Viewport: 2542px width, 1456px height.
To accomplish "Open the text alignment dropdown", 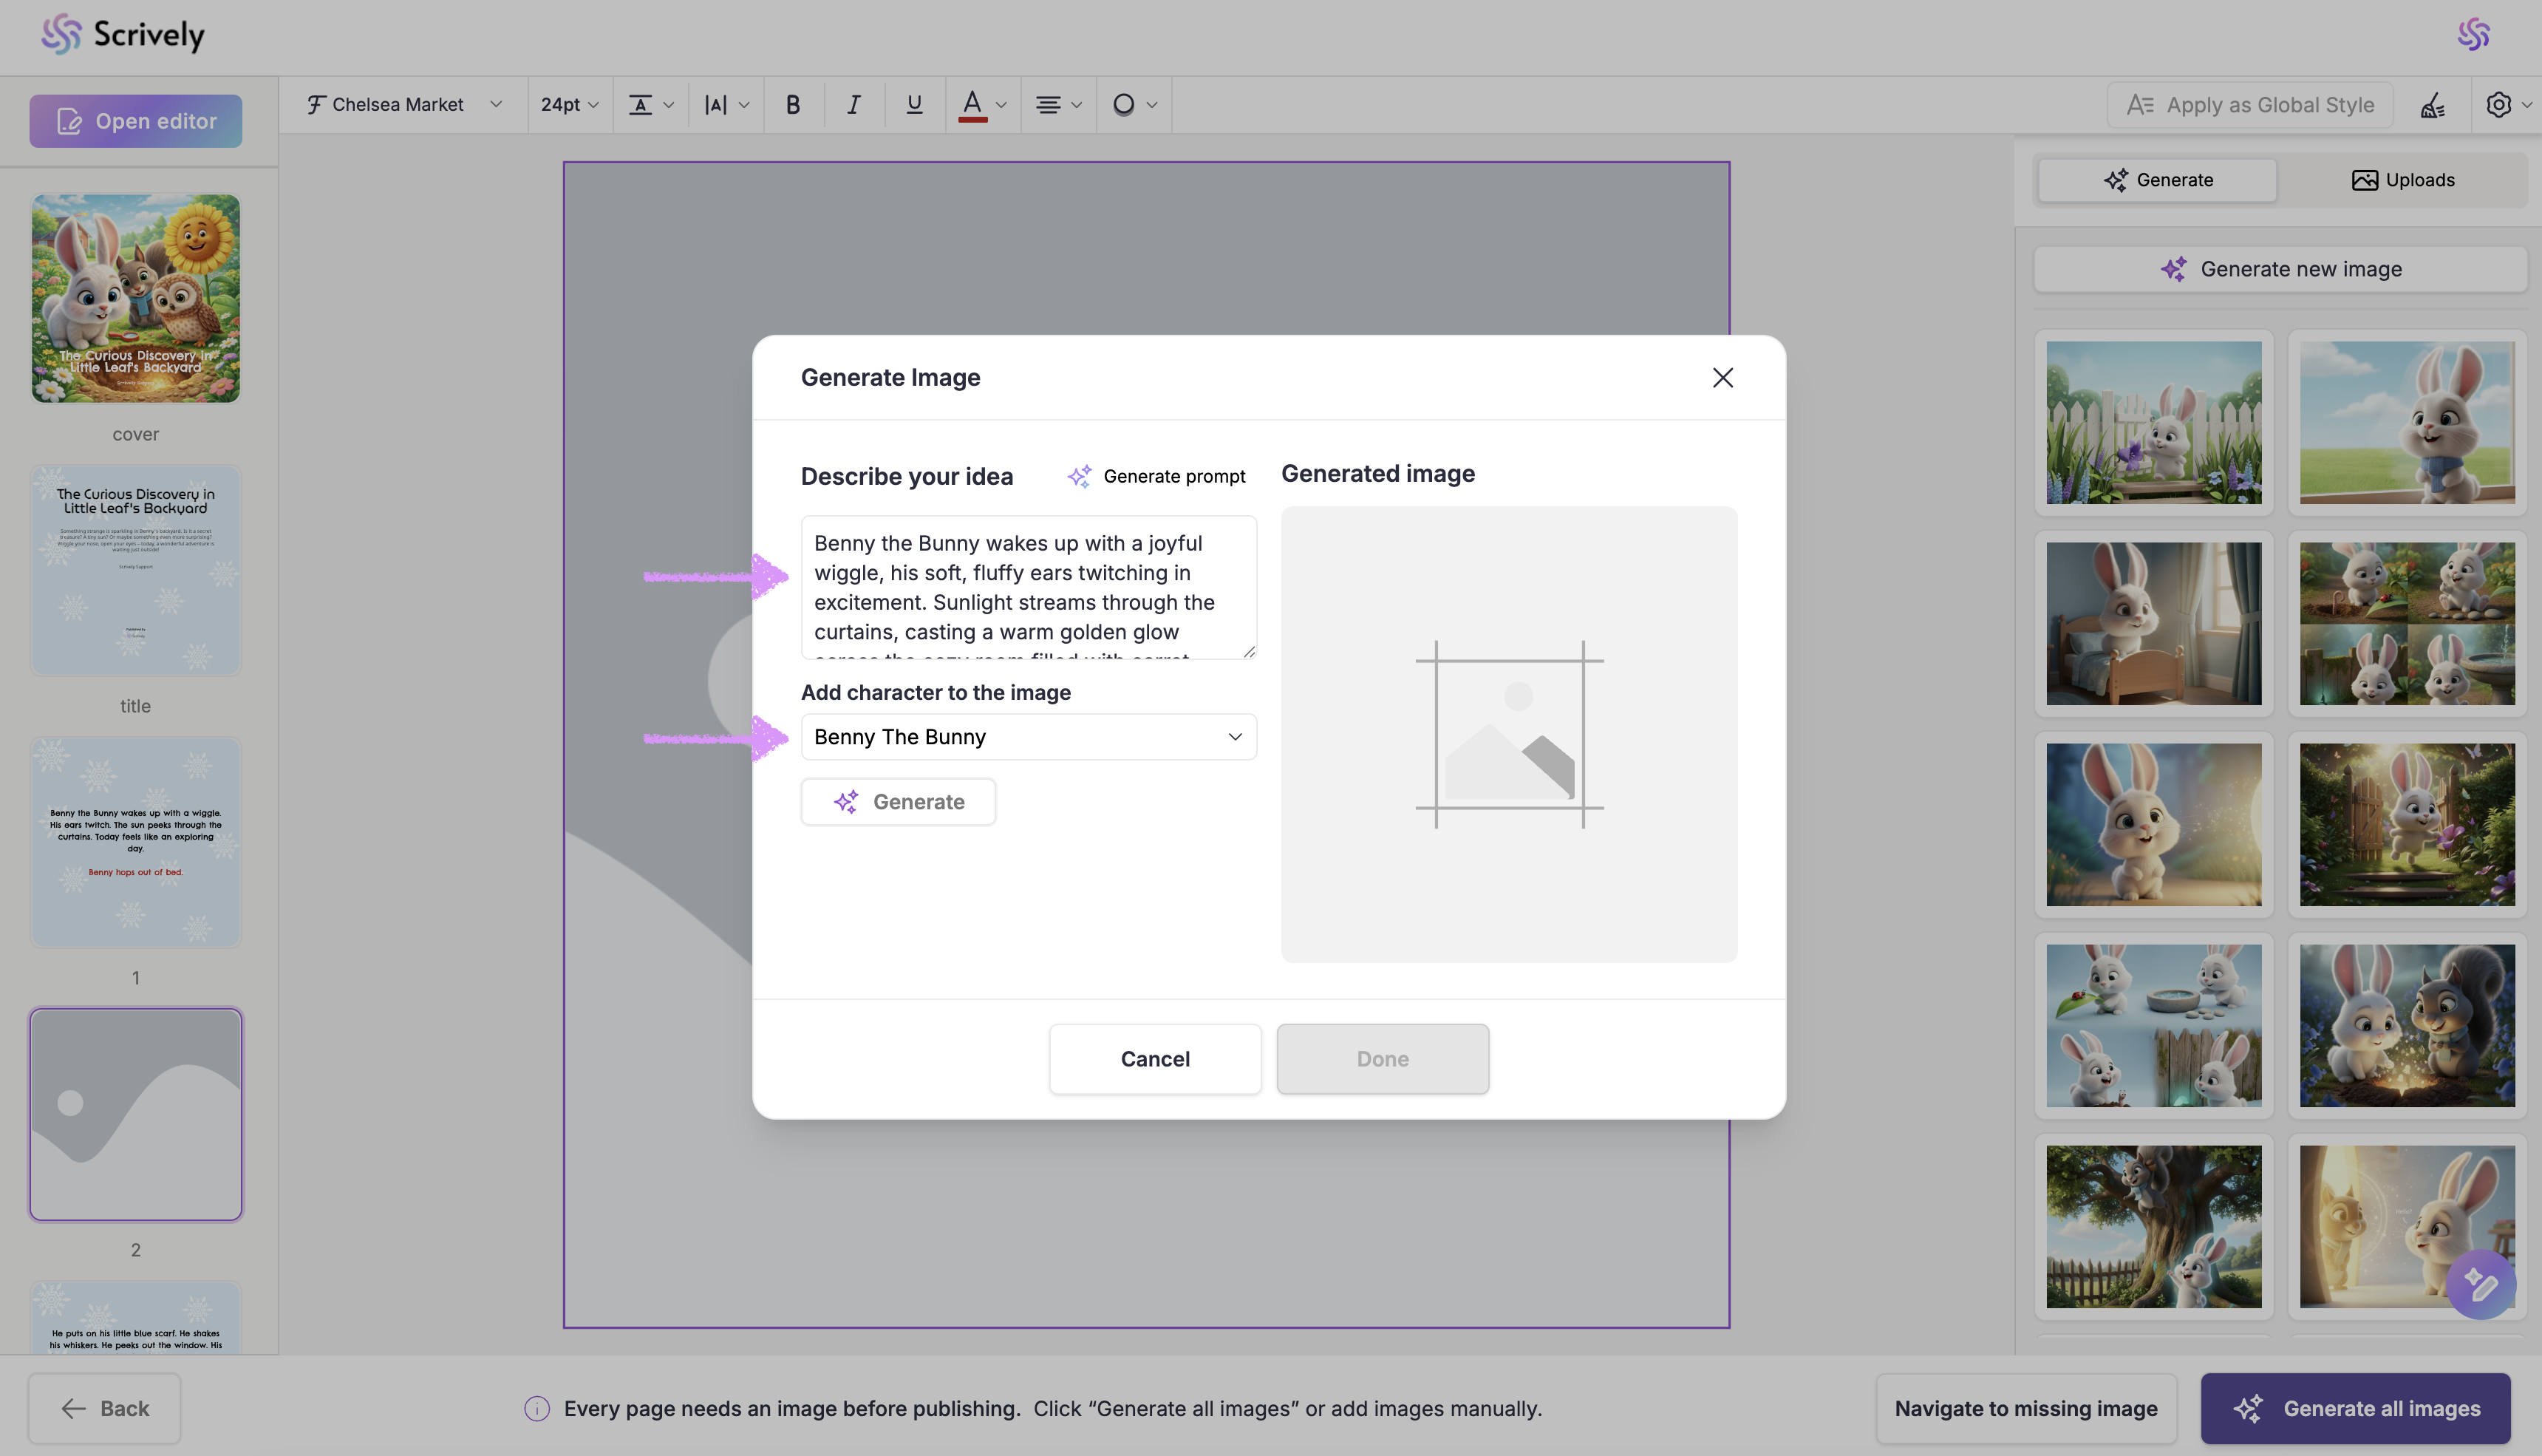I will tap(1057, 105).
